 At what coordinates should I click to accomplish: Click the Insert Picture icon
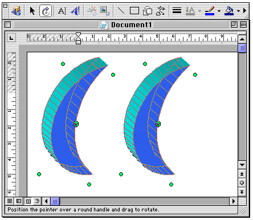click(x=105, y=11)
